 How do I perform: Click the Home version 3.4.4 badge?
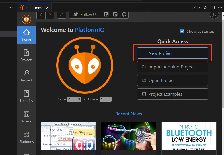tap(106, 99)
